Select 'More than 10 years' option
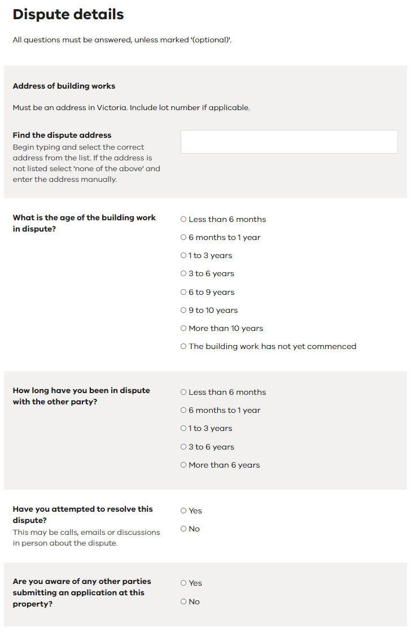The image size is (411, 632). (183, 328)
